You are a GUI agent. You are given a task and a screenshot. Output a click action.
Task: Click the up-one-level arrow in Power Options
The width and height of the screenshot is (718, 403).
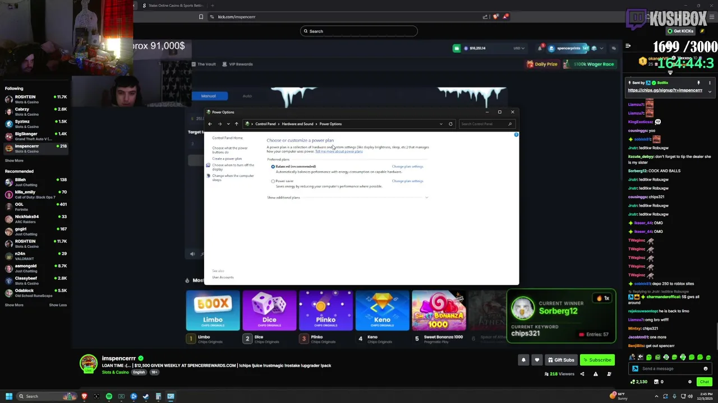click(x=236, y=124)
